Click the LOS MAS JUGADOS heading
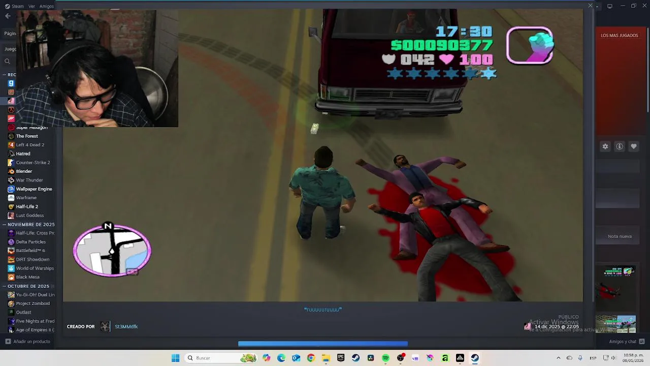This screenshot has height=366, width=650. (x=620, y=36)
